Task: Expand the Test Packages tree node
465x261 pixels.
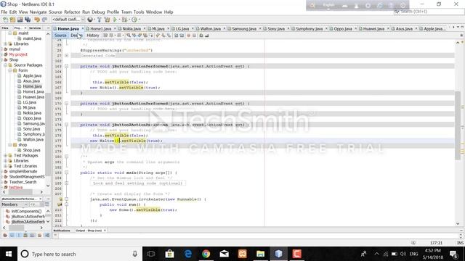Action: [x=5, y=155]
